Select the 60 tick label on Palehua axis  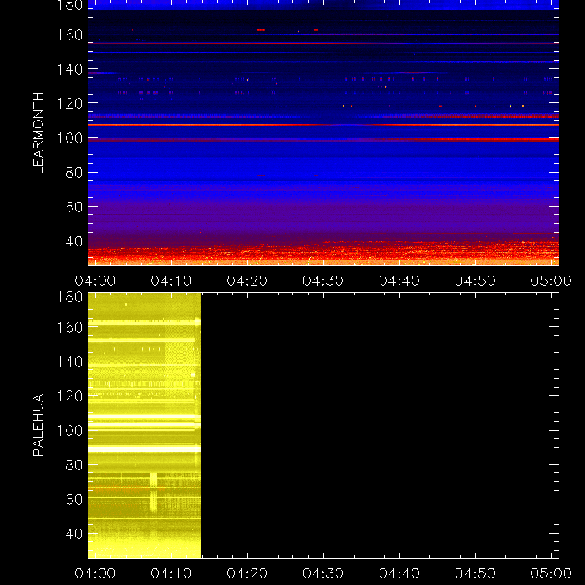(74, 499)
